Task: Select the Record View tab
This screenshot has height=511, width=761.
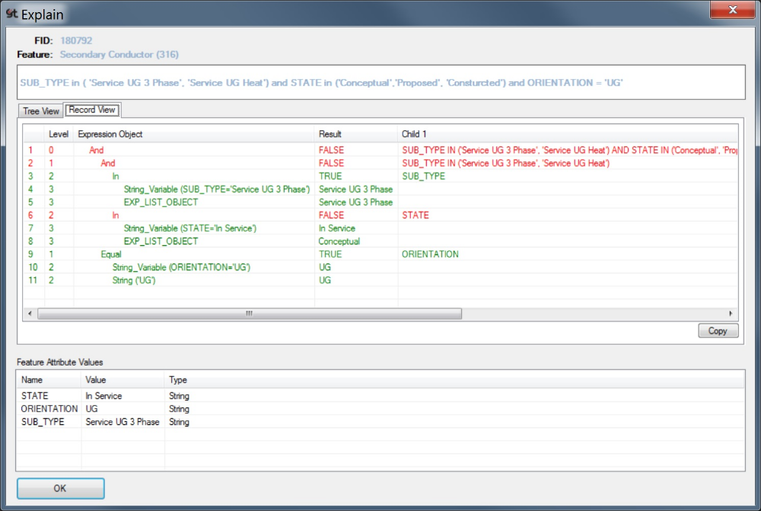Action: click(92, 110)
